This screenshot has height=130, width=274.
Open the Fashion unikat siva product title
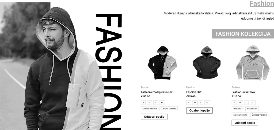point(243,92)
